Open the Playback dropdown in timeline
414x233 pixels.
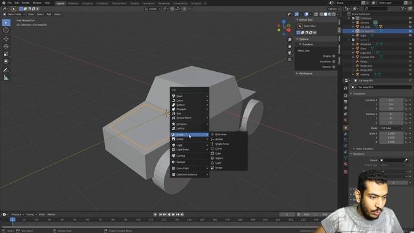point(17,214)
